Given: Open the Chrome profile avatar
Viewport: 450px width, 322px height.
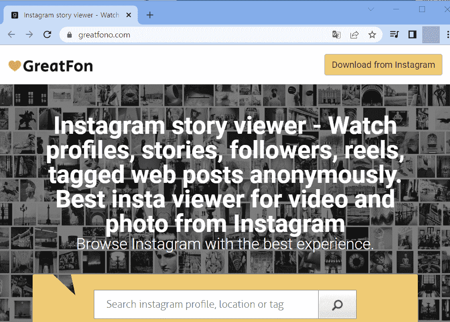Looking at the screenshot, I should click(x=431, y=35).
